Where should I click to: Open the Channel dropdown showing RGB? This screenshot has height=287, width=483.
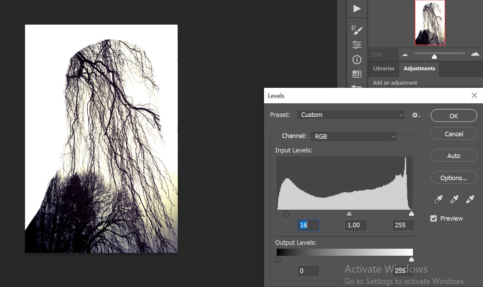coord(353,136)
